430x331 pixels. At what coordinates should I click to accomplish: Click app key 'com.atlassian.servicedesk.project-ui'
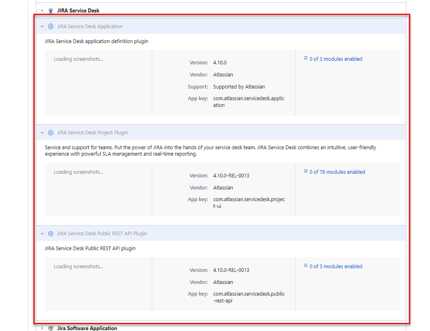pos(249,203)
